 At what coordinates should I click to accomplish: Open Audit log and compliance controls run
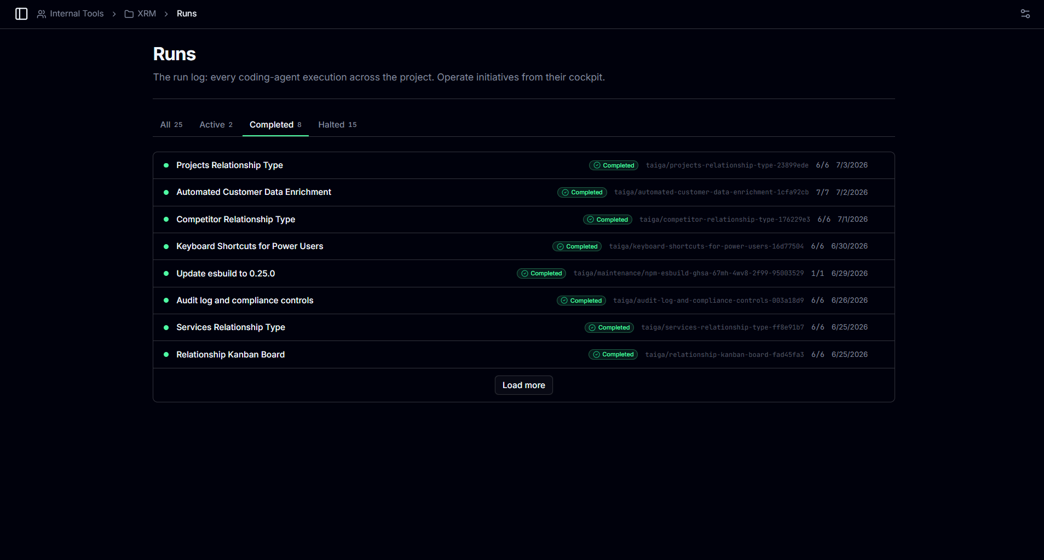coord(524,301)
